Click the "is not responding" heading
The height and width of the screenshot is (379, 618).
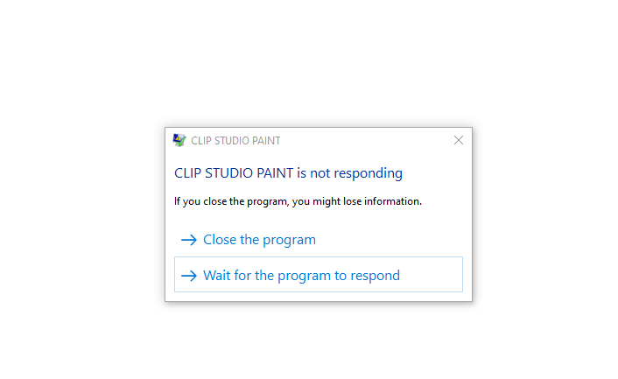pos(288,173)
